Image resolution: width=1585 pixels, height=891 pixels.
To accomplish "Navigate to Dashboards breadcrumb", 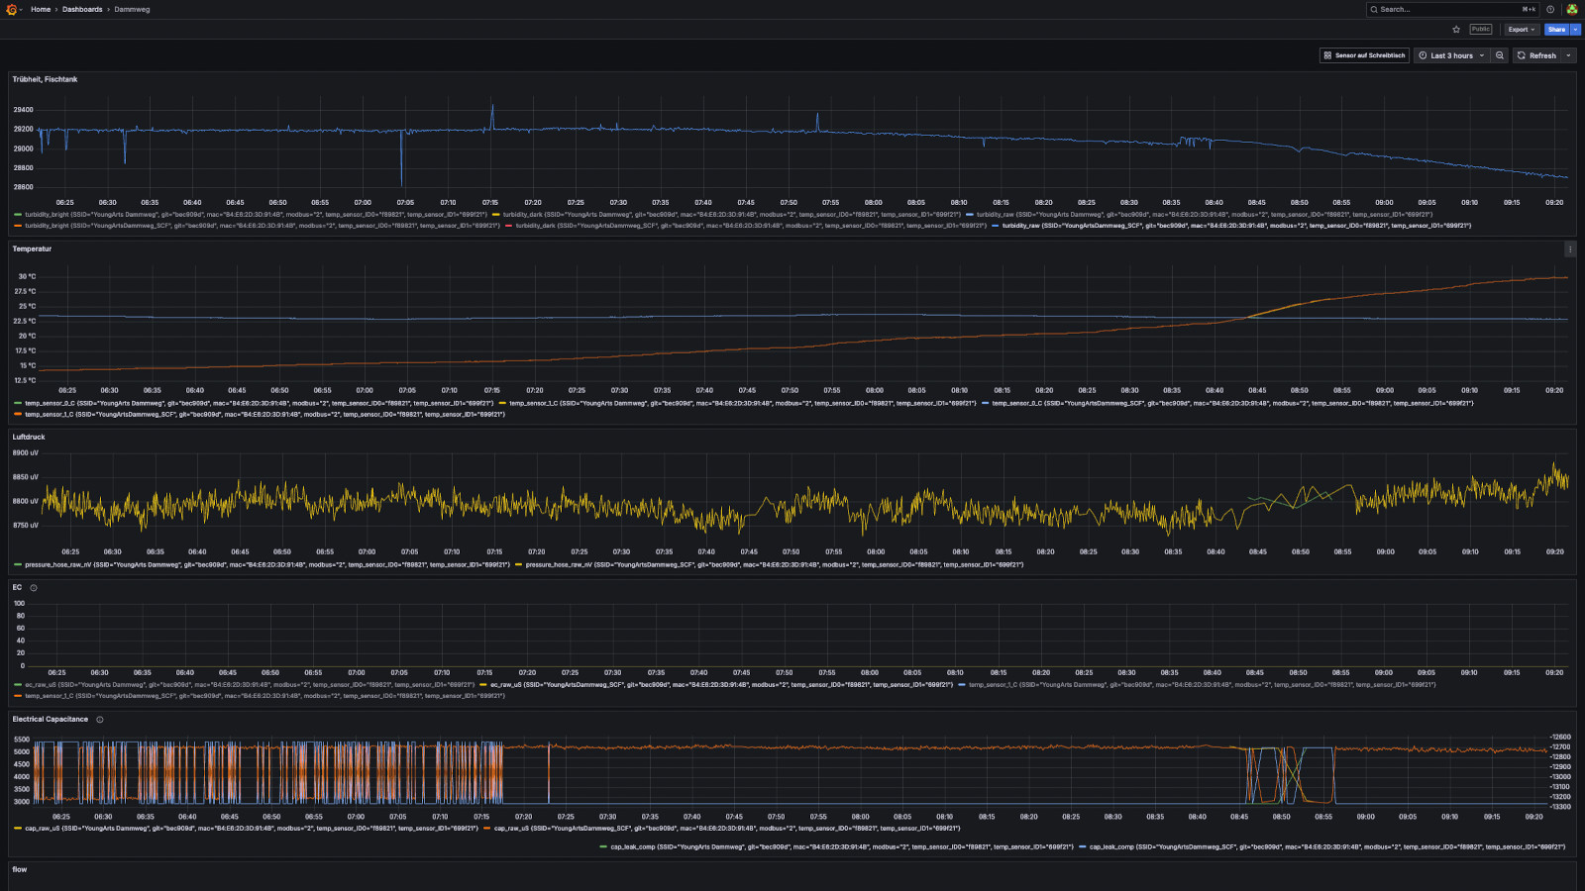I will (82, 10).
